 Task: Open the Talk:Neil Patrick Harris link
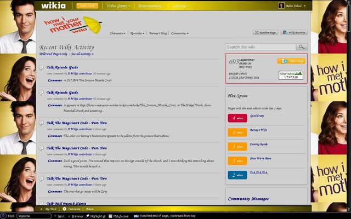[66, 203]
